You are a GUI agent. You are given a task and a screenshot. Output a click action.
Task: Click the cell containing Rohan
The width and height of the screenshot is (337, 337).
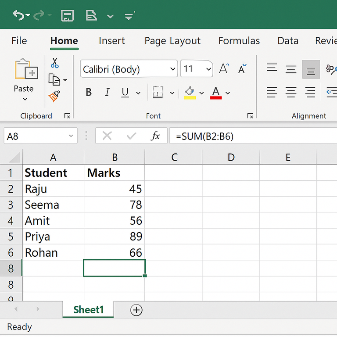pos(53,252)
